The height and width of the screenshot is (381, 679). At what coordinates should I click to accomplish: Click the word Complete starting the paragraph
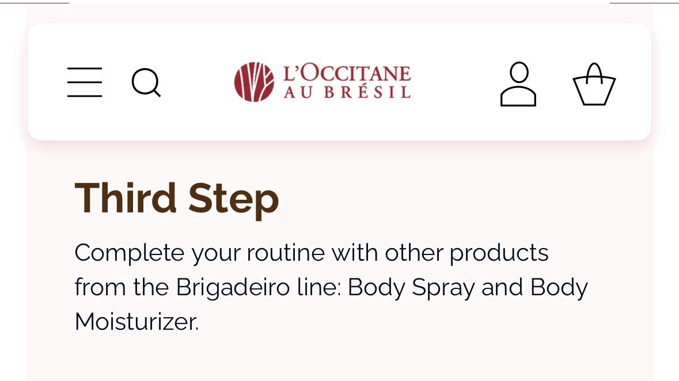point(129,253)
